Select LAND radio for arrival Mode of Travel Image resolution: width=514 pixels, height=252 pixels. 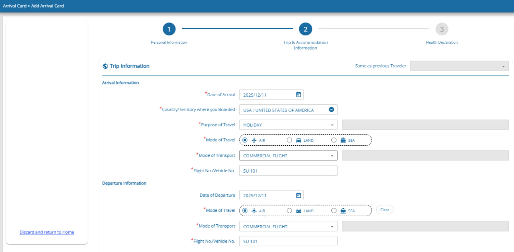[x=290, y=140]
